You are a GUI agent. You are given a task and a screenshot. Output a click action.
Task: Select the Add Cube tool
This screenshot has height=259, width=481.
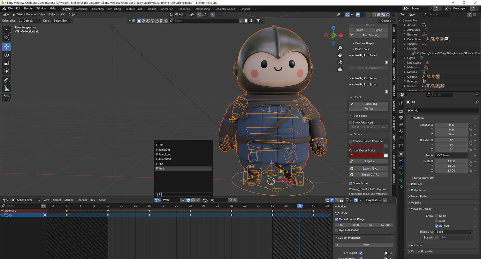[7, 98]
